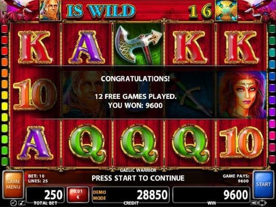276x207 pixels.
Task: Click the golden Celtic cross scatter icon
Action: pyautogui.click(x=226, y=10)
